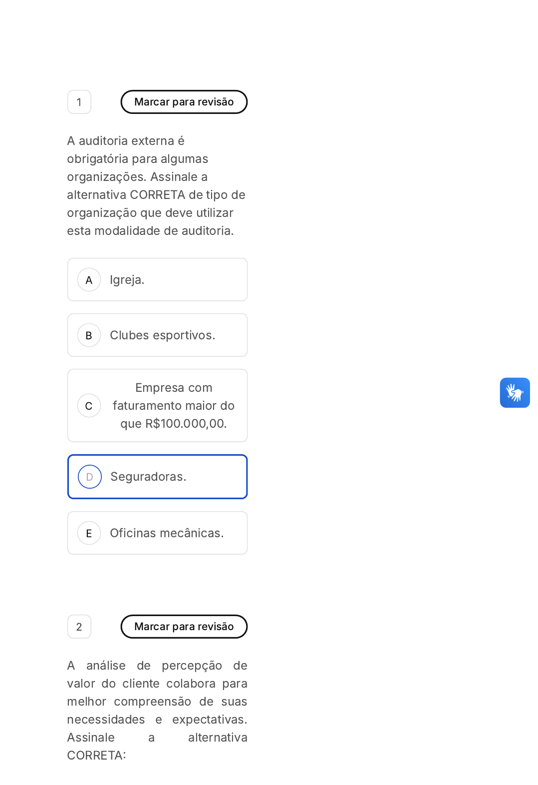Click the highlighted letter D circle
Screen dimensions: 538x785
tap(90, 477)
